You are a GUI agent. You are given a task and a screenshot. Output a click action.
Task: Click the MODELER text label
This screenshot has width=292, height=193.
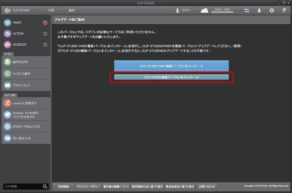click(20, 45)
